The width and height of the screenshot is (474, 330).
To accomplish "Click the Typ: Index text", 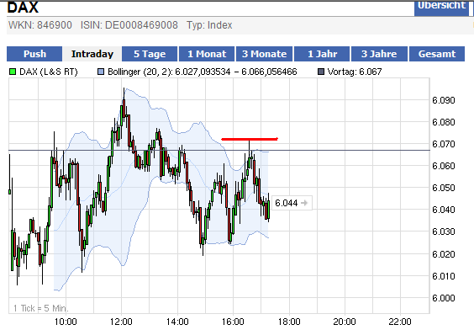I will tap(209, 25).
